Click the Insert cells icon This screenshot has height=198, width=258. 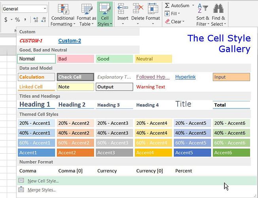[x=123, y=9]
